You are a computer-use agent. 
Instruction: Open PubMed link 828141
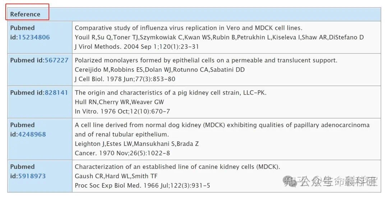(x=56, y=92)
